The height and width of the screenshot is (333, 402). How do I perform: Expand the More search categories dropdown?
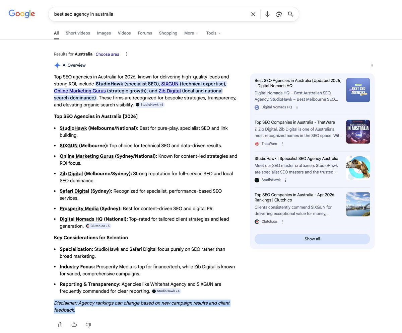coord(191,33)
